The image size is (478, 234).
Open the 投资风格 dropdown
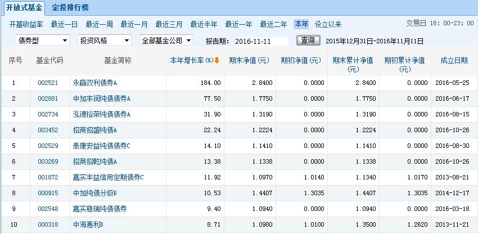105,40
